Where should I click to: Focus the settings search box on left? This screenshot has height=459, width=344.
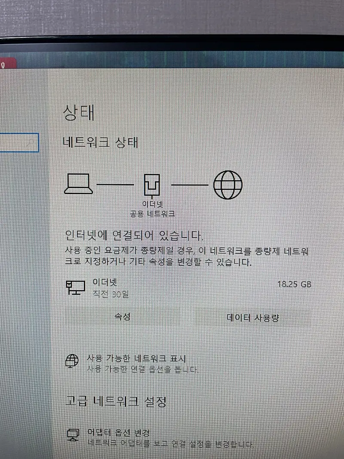point(19,142)
